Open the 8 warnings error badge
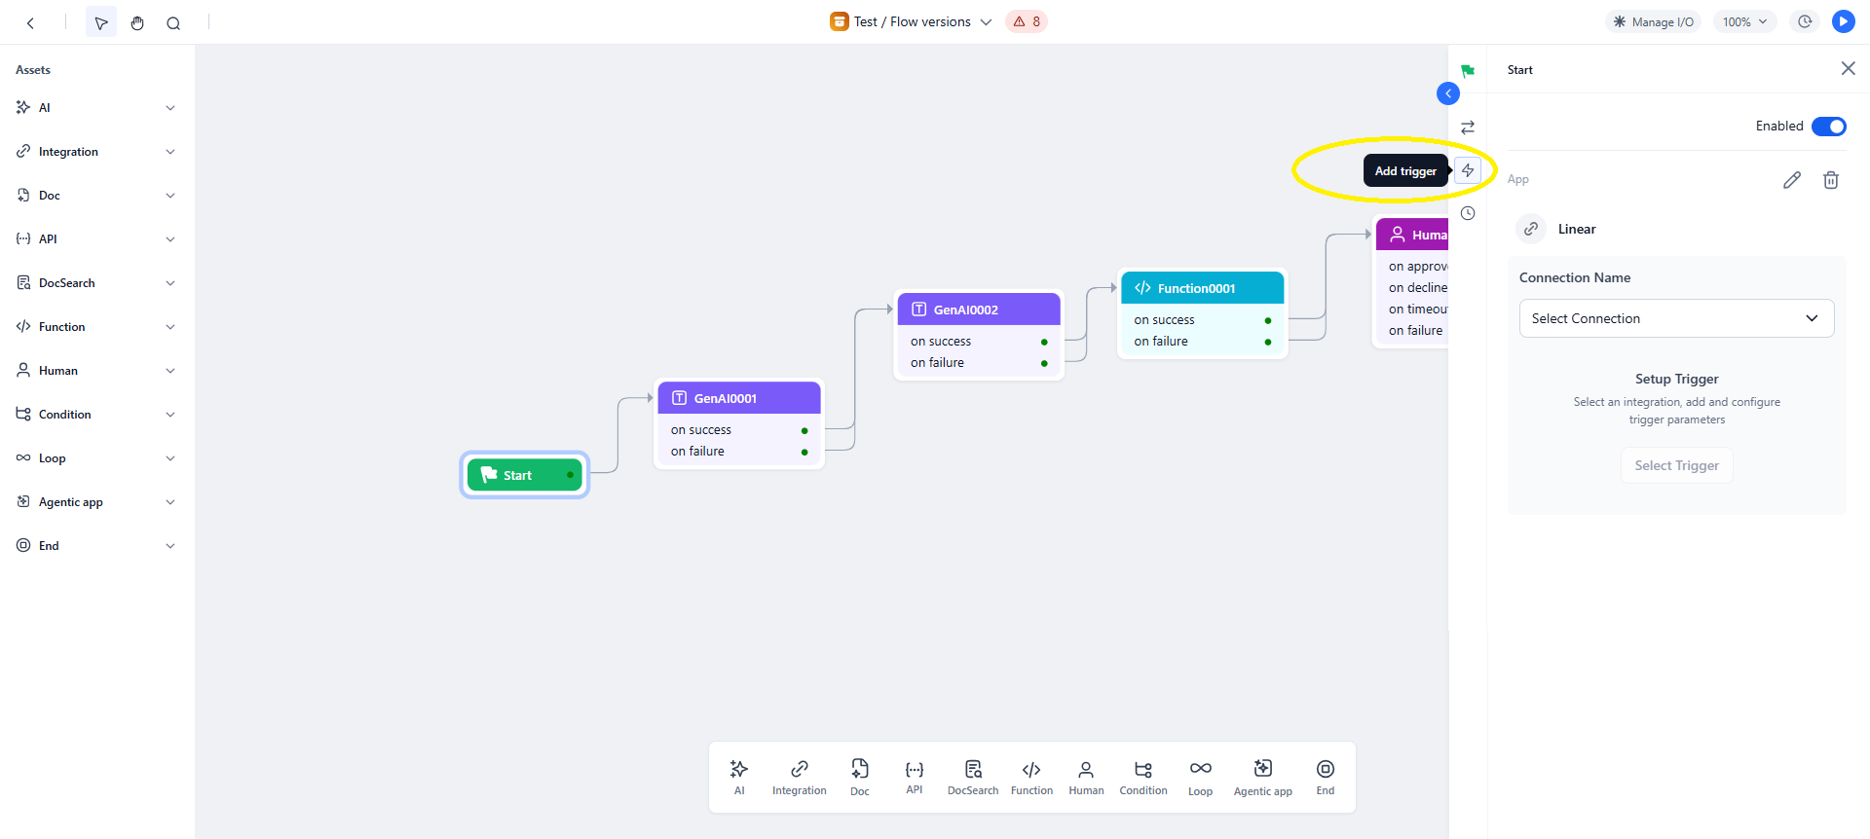Screen dimensions: 1870x839 pos(1027,21)
